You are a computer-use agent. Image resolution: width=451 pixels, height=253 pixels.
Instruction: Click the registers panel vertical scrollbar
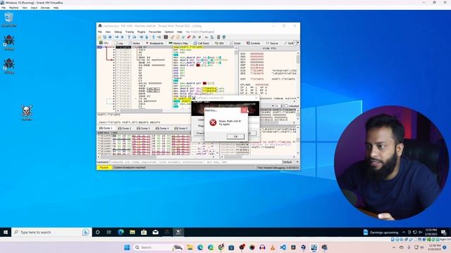[x=297, y=74]
